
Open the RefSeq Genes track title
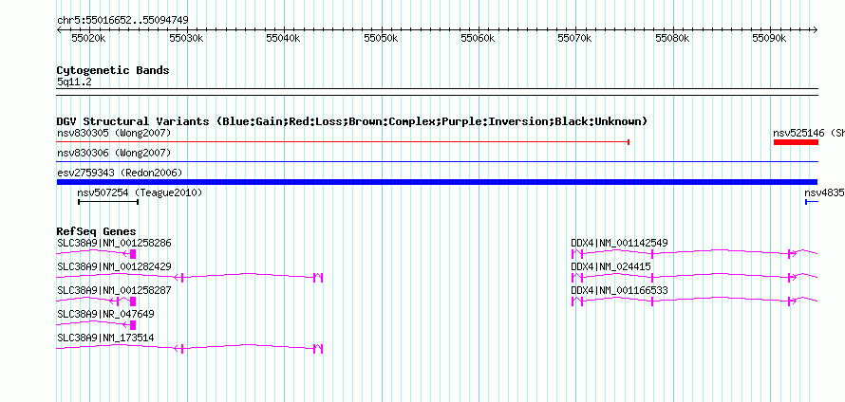pyautogui.click(x=96, y=232)
